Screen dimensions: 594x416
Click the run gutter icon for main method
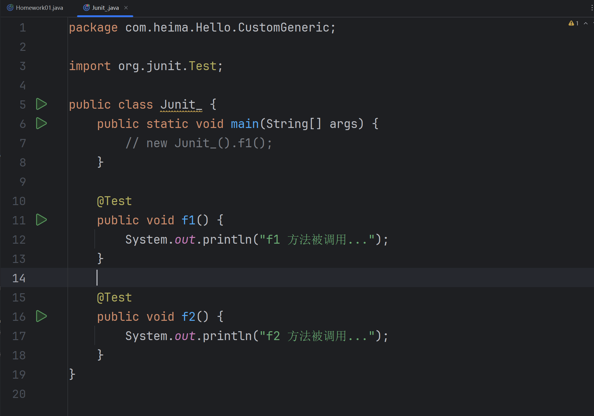(x=41, y=123)
